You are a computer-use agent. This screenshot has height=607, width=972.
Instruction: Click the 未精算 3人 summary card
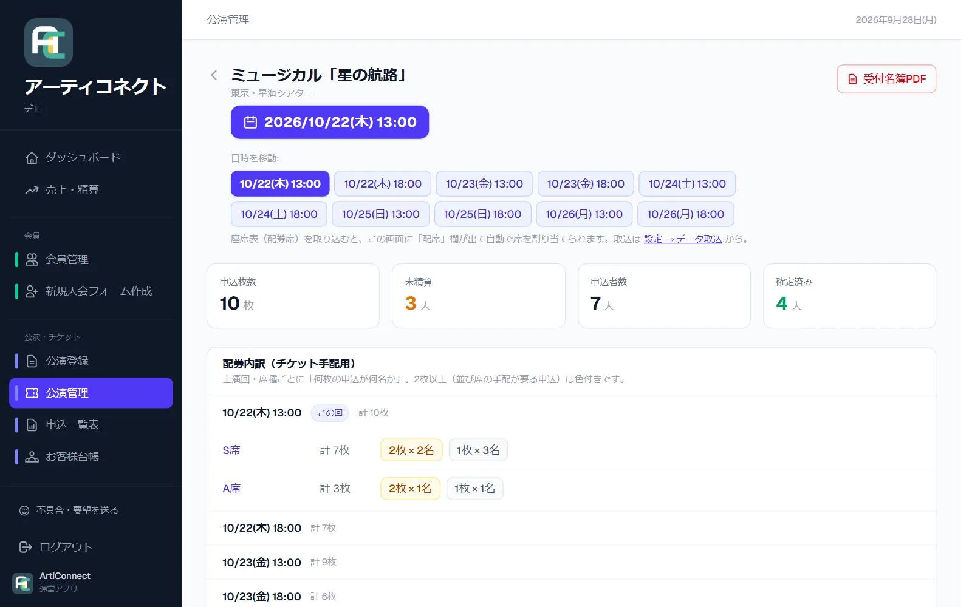(x=479, y=296)
